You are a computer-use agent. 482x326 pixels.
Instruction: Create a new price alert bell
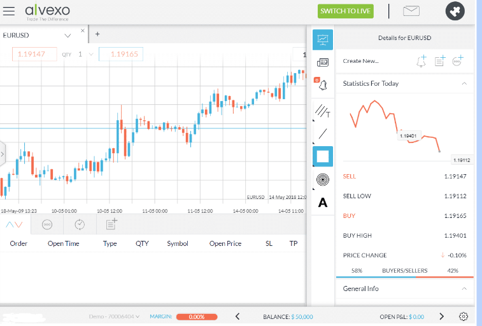coord(422,61)
